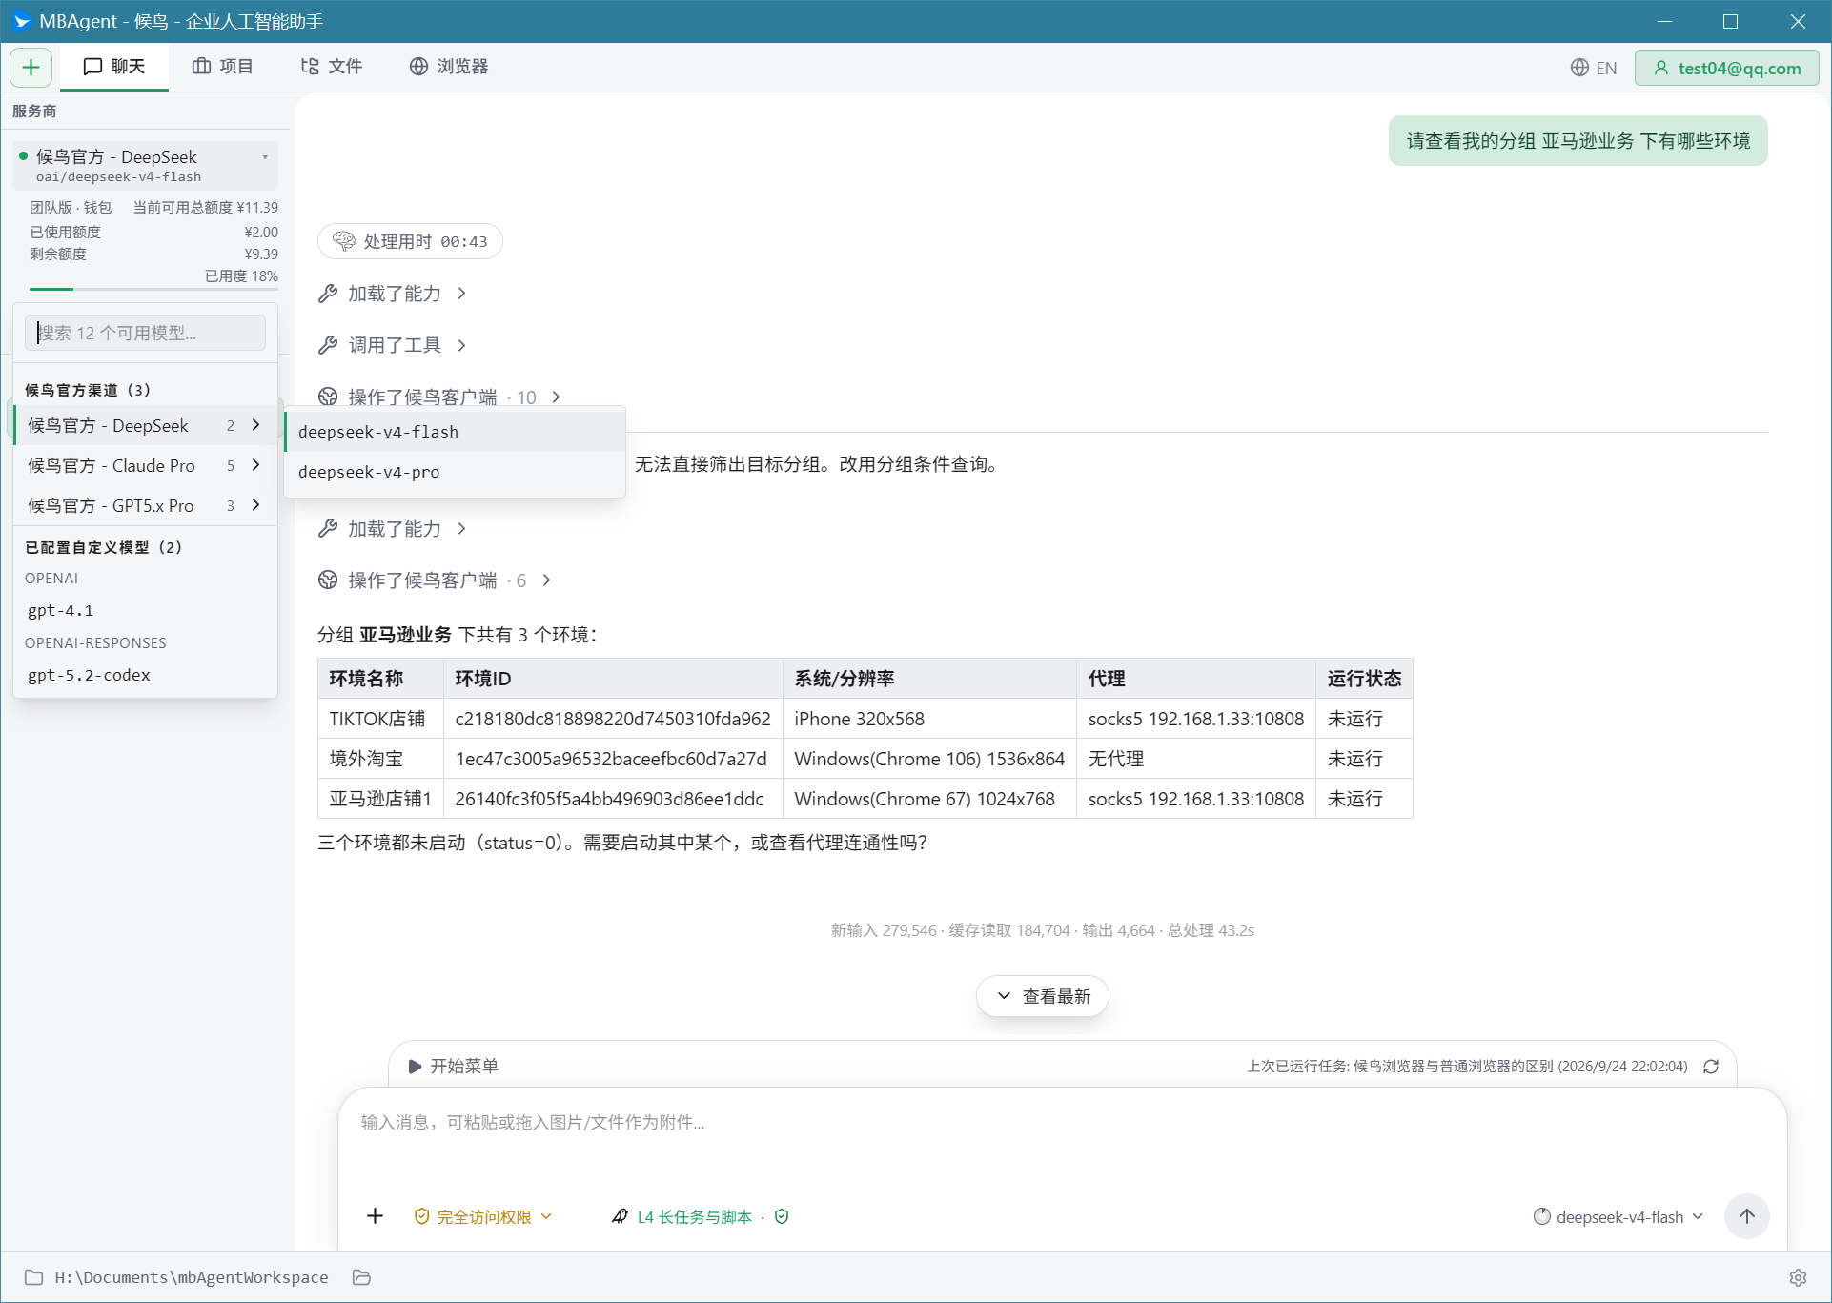Click the workspace path H:\Documents\mbAgentWorkspace
1832x1303 pixels.
tap(192, 1277)
